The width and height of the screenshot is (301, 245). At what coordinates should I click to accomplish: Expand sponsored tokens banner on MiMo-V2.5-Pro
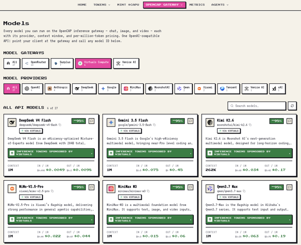coord(51,219)
